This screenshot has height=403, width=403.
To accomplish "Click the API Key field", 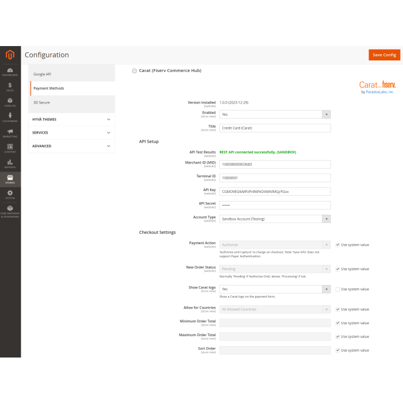I will [275, 192].
